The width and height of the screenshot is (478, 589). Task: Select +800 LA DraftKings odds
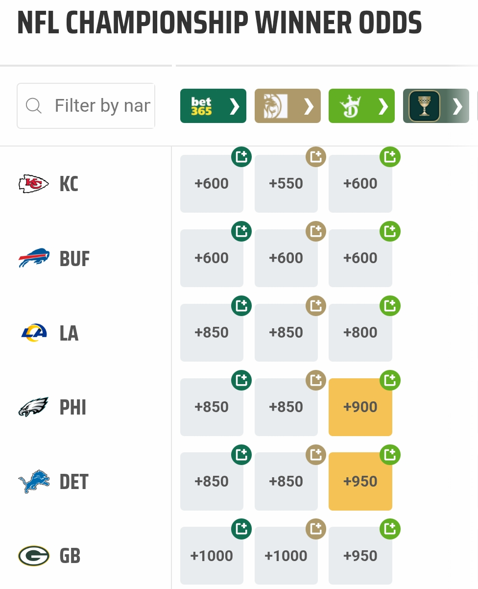coord(360,333)
